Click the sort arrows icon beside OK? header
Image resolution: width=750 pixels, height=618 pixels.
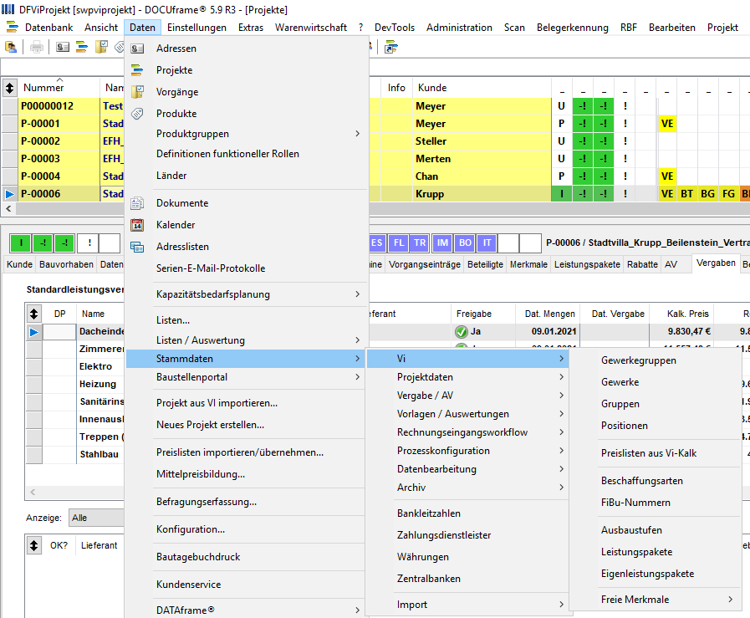point(33,545)
